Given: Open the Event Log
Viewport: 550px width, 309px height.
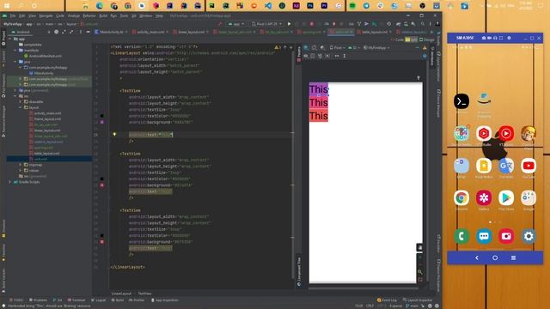Looking at the screenshot, I should (387, 300).
